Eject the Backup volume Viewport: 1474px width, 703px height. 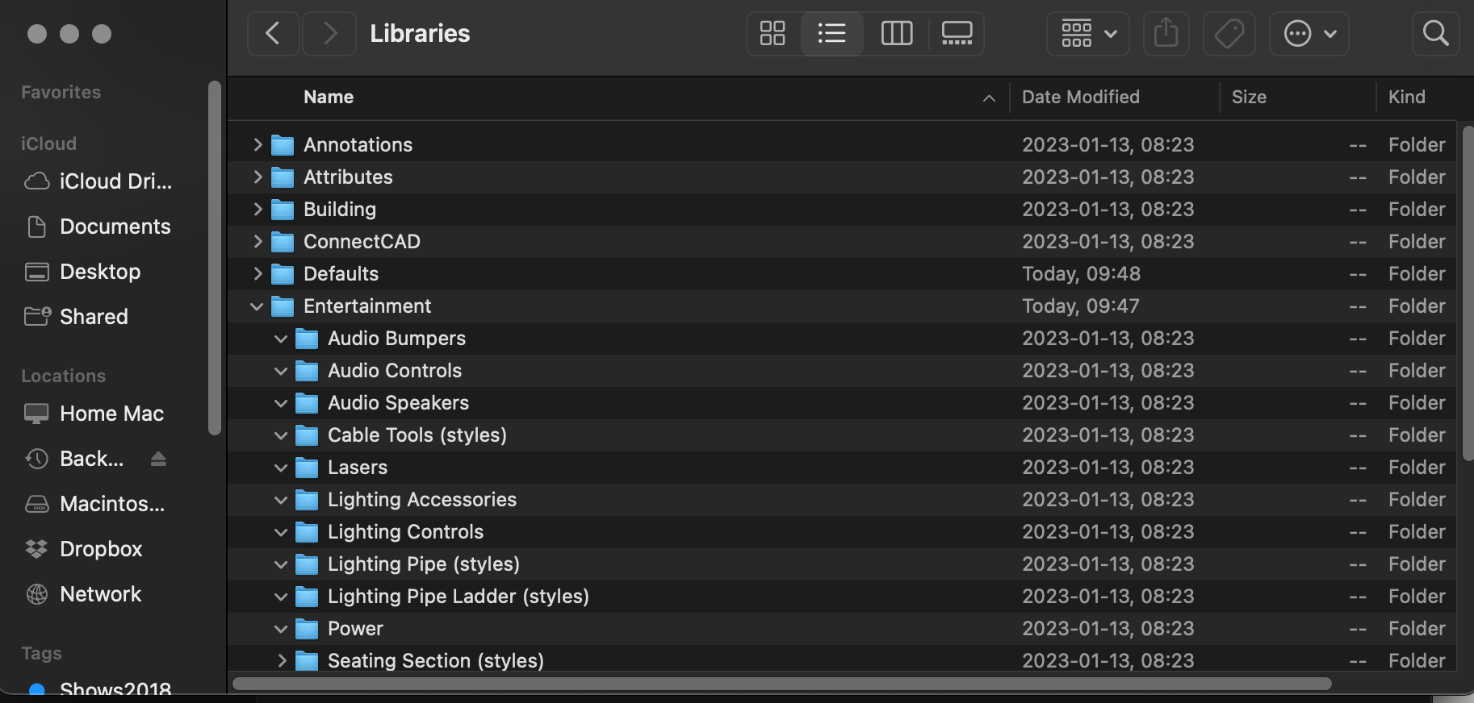tap(158, 459)
